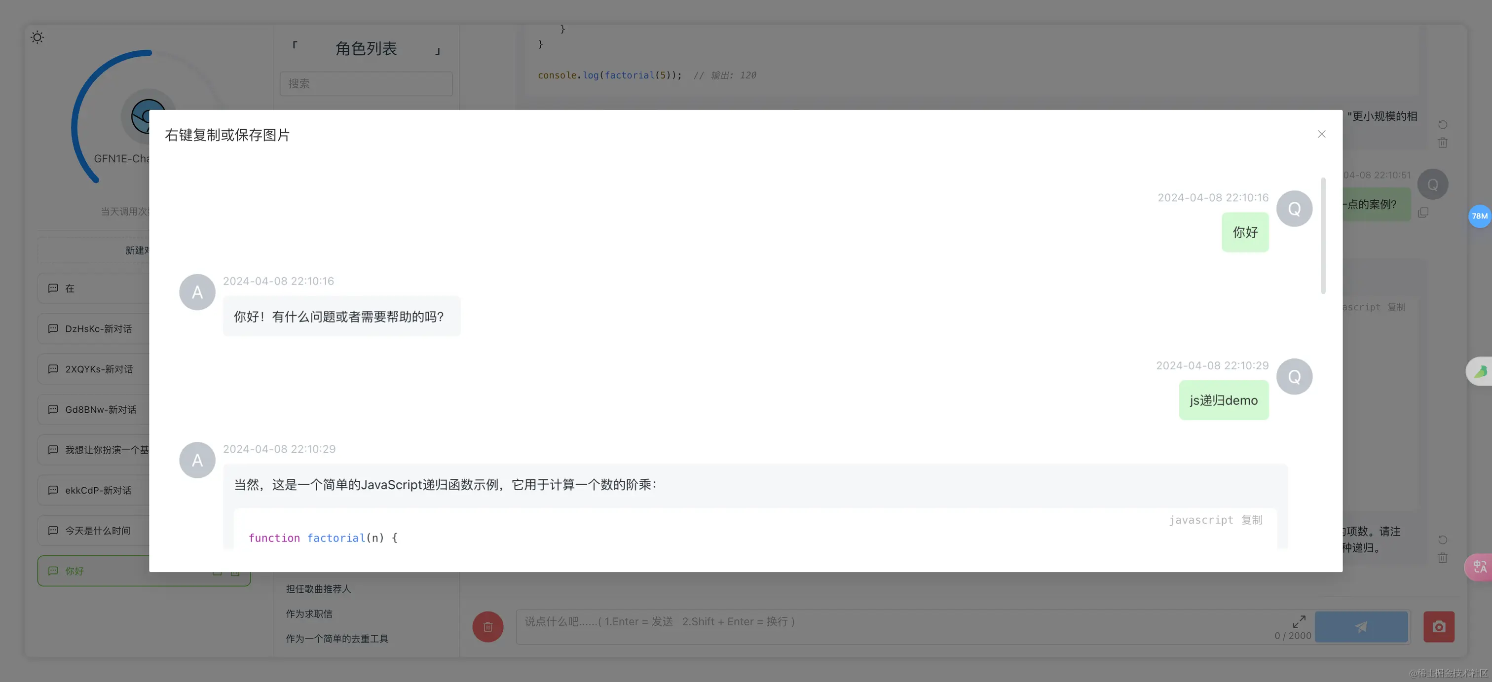Click the 78M floating badge
Screen dimensions: 1492x682
pyautogui.click(x=1479, y=216)
